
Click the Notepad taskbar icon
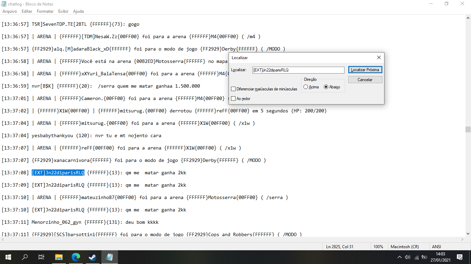(x=110, y=257)
